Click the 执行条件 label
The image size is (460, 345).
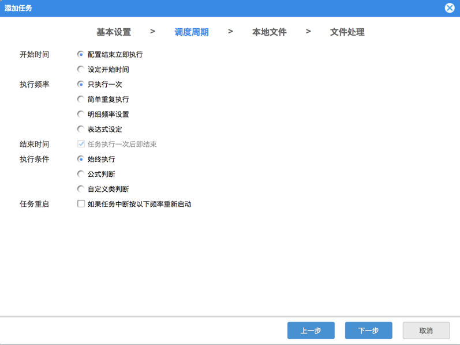coord(34,159)
